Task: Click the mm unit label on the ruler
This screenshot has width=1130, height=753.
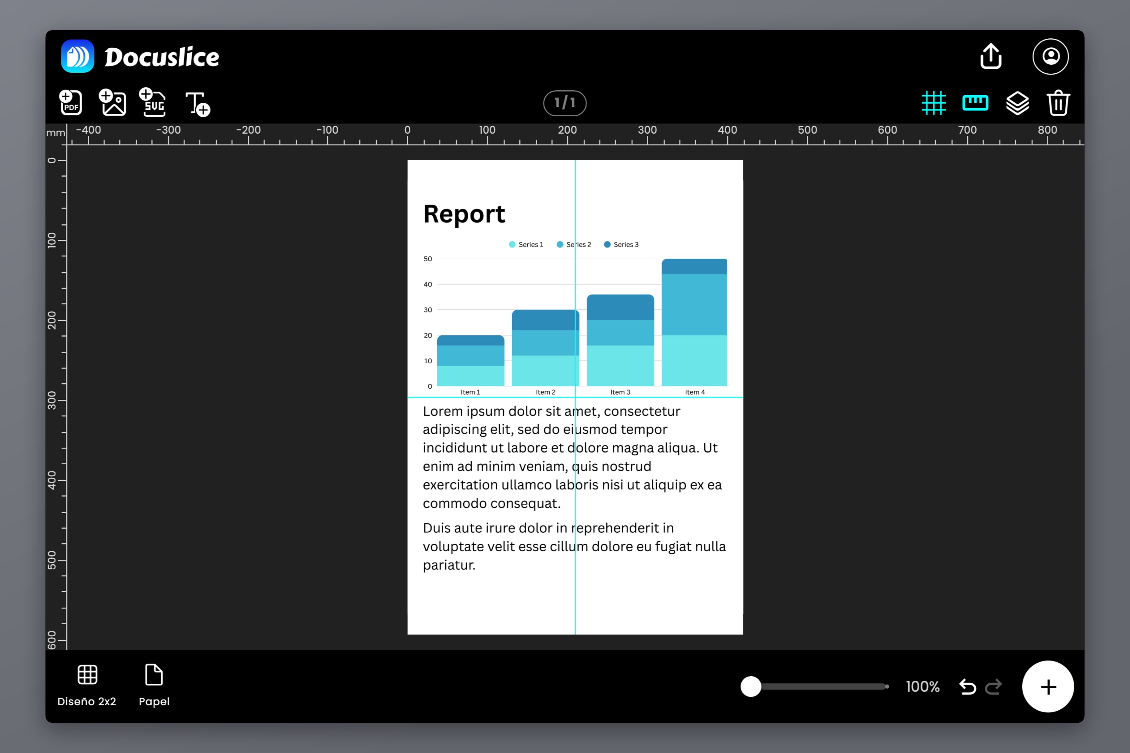Action: click(56, 133)
